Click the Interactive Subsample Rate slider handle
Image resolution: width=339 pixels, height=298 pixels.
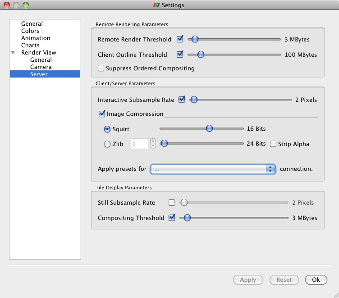click(194, 100)
